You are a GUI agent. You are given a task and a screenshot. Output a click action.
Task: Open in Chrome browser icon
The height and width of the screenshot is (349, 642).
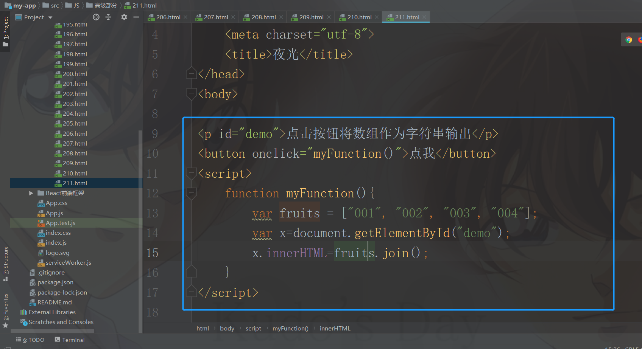click(x=629, y=40)
